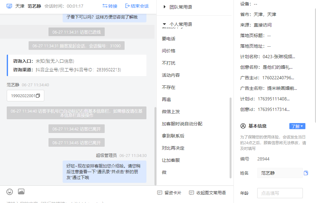Click the 广告主id value 176022240796...
This screenshot has width=316, height=203.
pyautogui.click(x=278, y=78)
